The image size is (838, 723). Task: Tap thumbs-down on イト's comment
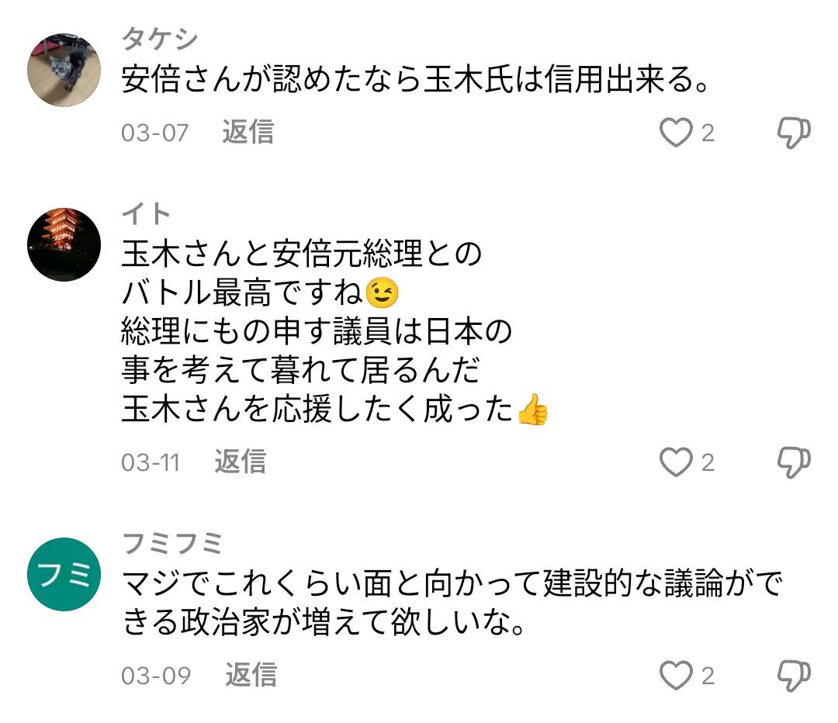tap(793, 463)
